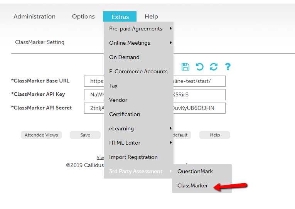Open the Help menu in the top bar
This screenshot has width=295, height=209.
click(x=151, y=17)
